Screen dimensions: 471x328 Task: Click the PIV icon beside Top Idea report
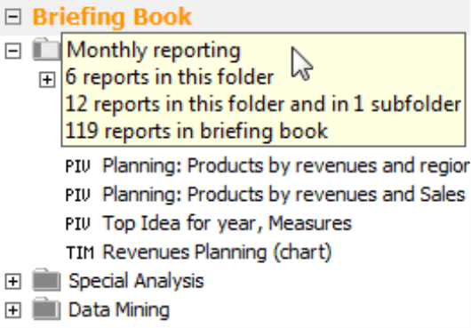(x=78, y=224)
